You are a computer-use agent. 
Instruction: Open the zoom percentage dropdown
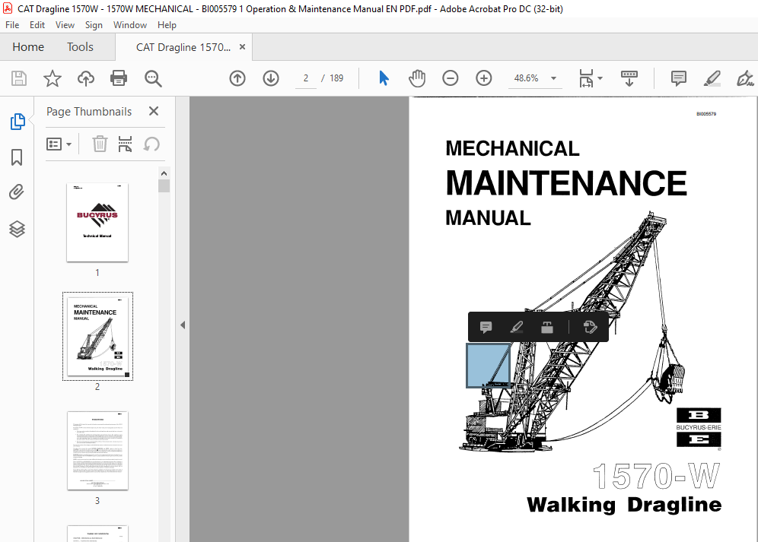553,78
